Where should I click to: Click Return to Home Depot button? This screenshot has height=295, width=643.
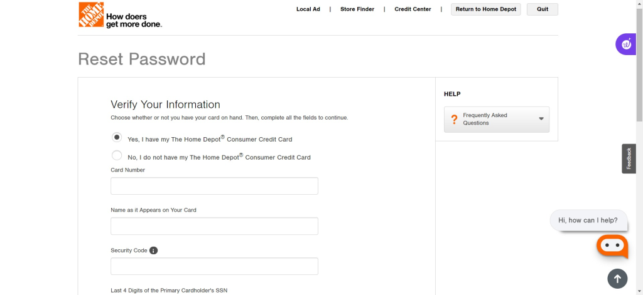pyautogui.click(x=486, y=9)
